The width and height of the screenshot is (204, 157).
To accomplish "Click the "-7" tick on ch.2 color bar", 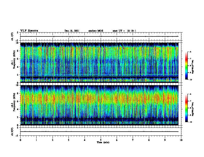I will coord(190,101).
